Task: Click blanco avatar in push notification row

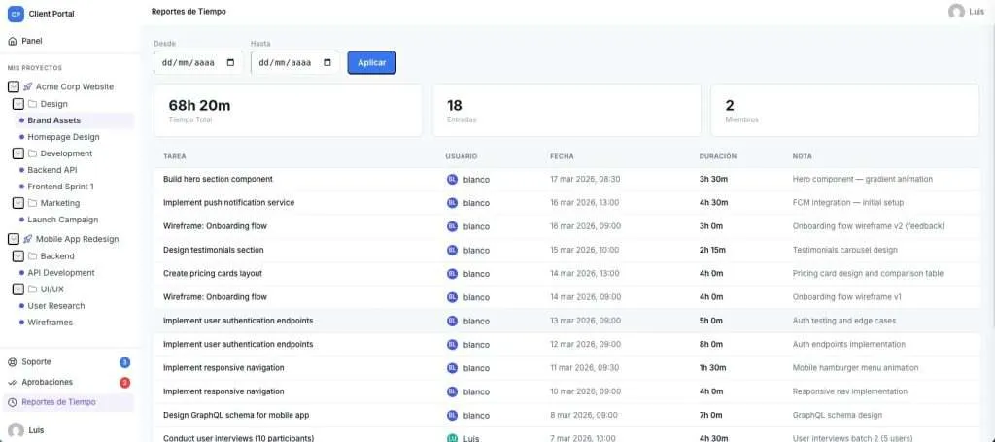Action: [453, 203]
